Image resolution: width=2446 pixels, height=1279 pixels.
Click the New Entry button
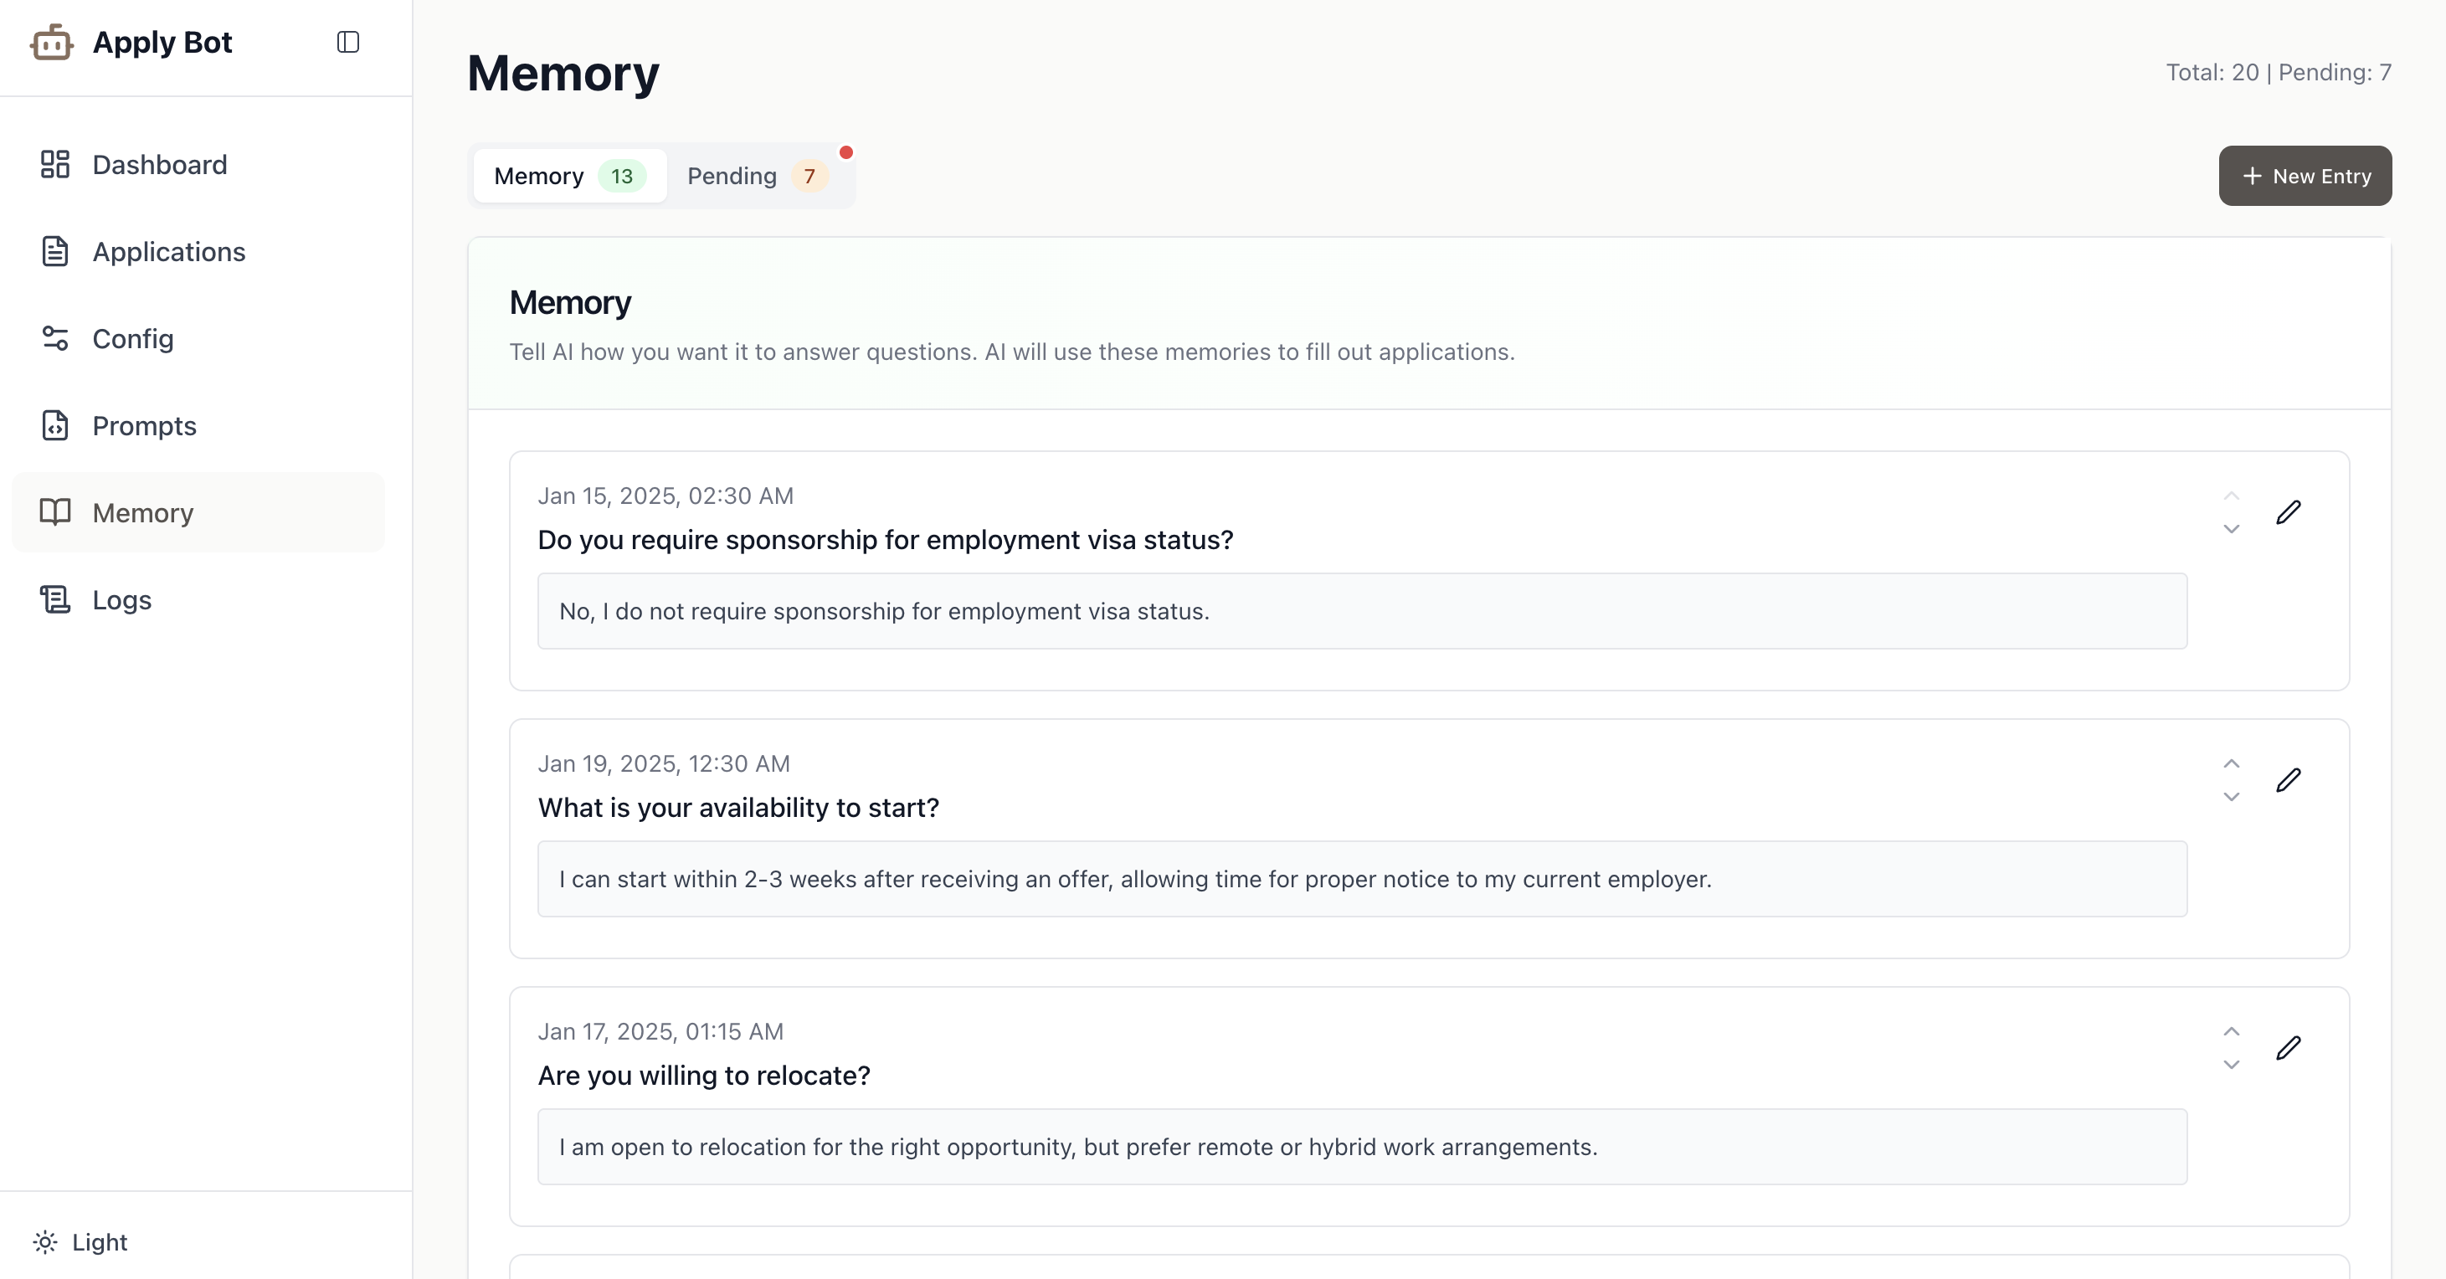[2305, 177]
